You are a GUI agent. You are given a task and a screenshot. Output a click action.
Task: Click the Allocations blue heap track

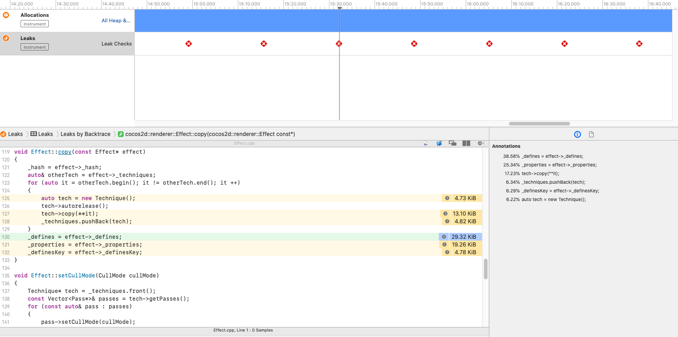[x=403, y=20]
